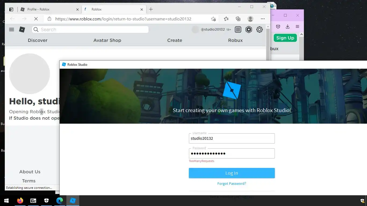Screen dimensions: 367x206
Task: Open the Forgot Password? link
Action: (232, 183)
